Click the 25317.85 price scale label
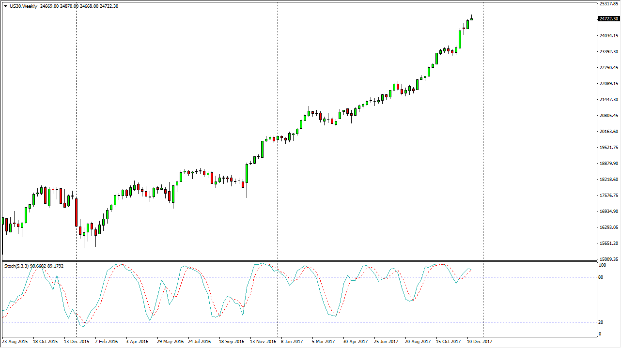 coord(608,4)
